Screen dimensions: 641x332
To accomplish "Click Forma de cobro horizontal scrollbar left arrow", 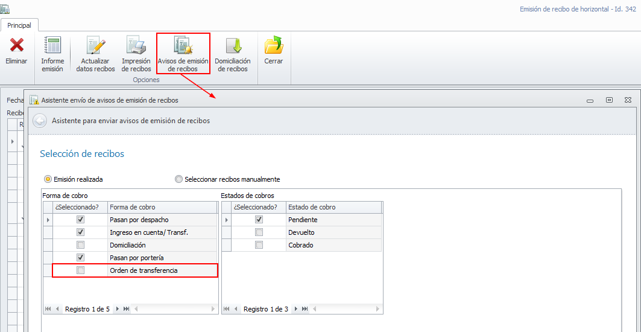I will [x=136, y=308].
